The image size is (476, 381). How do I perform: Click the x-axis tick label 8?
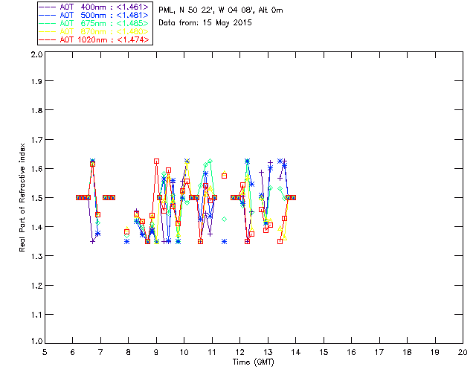click(x=129, y=352)
